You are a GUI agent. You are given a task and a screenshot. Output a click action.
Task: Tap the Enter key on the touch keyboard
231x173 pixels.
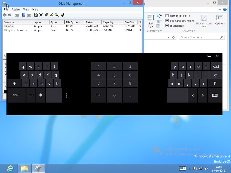point(216,75)
